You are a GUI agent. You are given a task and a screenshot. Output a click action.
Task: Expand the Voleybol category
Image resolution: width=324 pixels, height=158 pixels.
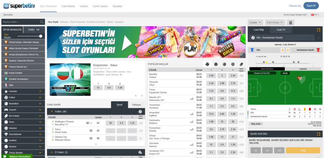click(23, 128)
